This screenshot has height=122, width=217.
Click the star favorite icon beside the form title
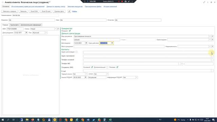3,2
